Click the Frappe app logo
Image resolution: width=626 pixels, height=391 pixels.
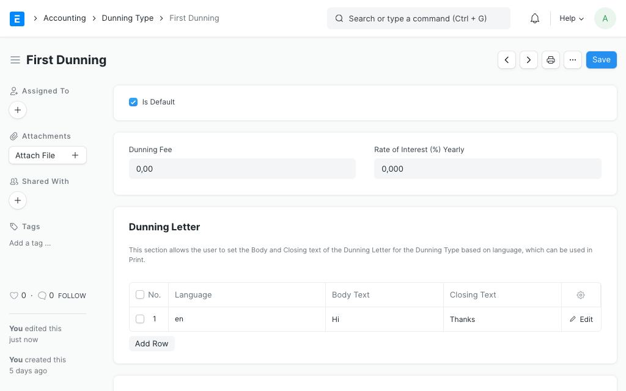17,18
